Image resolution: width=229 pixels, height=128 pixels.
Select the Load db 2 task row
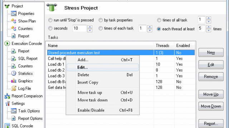(x=121, y=70)
